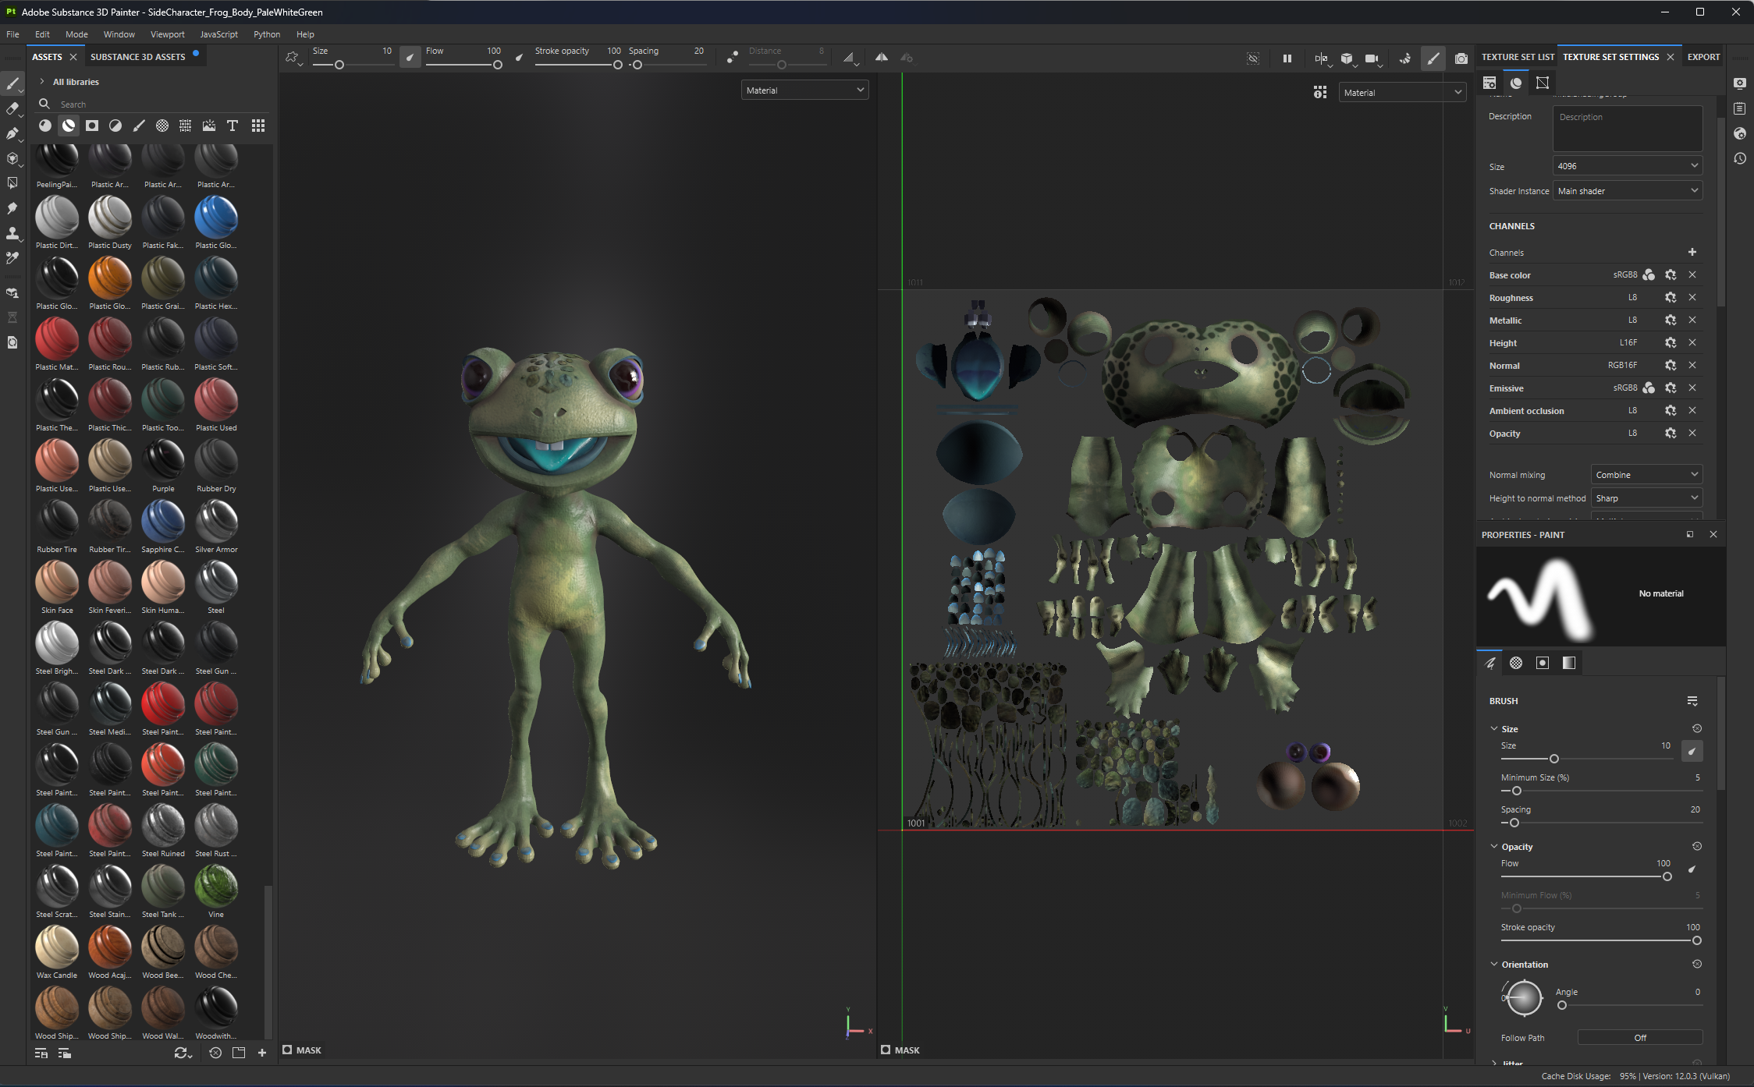Toggle the 2D viewport MASK checkbox
1754x1087 pixels.
[886, 1050]
